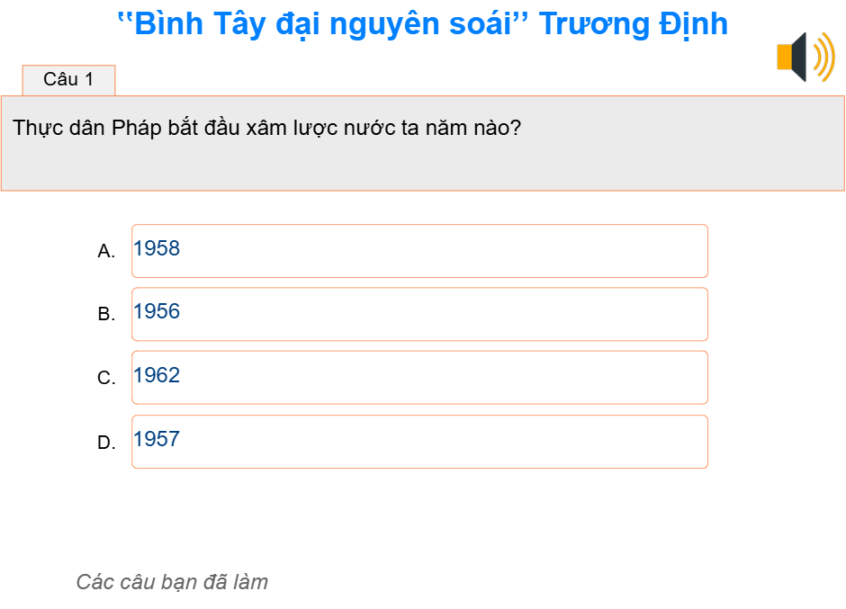Click the blue title 'Bình Tây đại nguyên soái' Trương Định
This screenshot has height=609, width=846.
pyautogui.click(x=423, y=23)
